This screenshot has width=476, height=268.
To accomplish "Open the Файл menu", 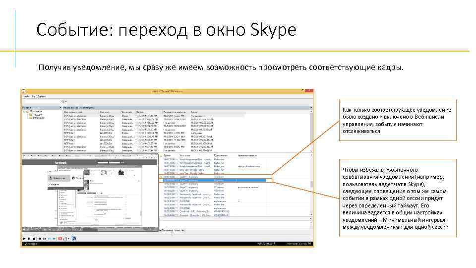I will coord(27,96).
